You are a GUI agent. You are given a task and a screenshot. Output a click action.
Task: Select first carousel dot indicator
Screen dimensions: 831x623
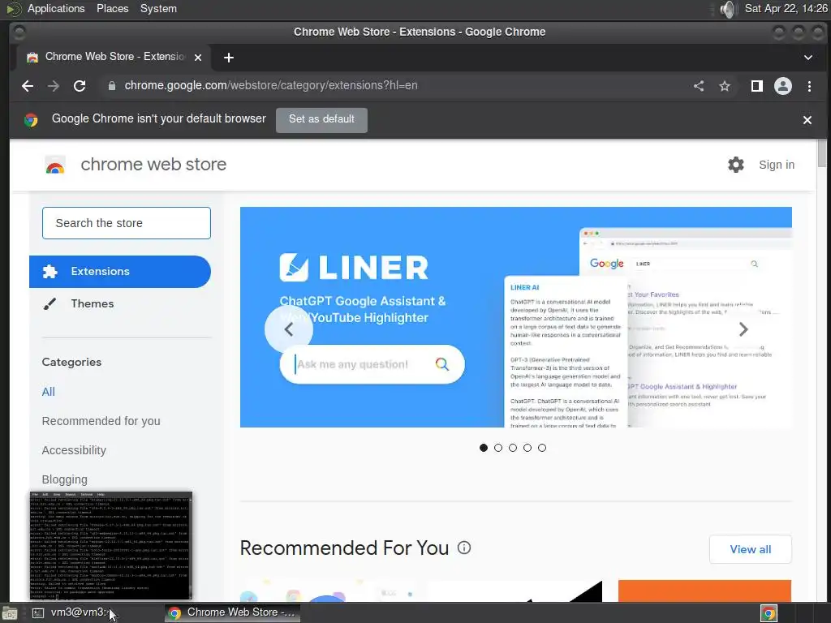pos(484,448)
